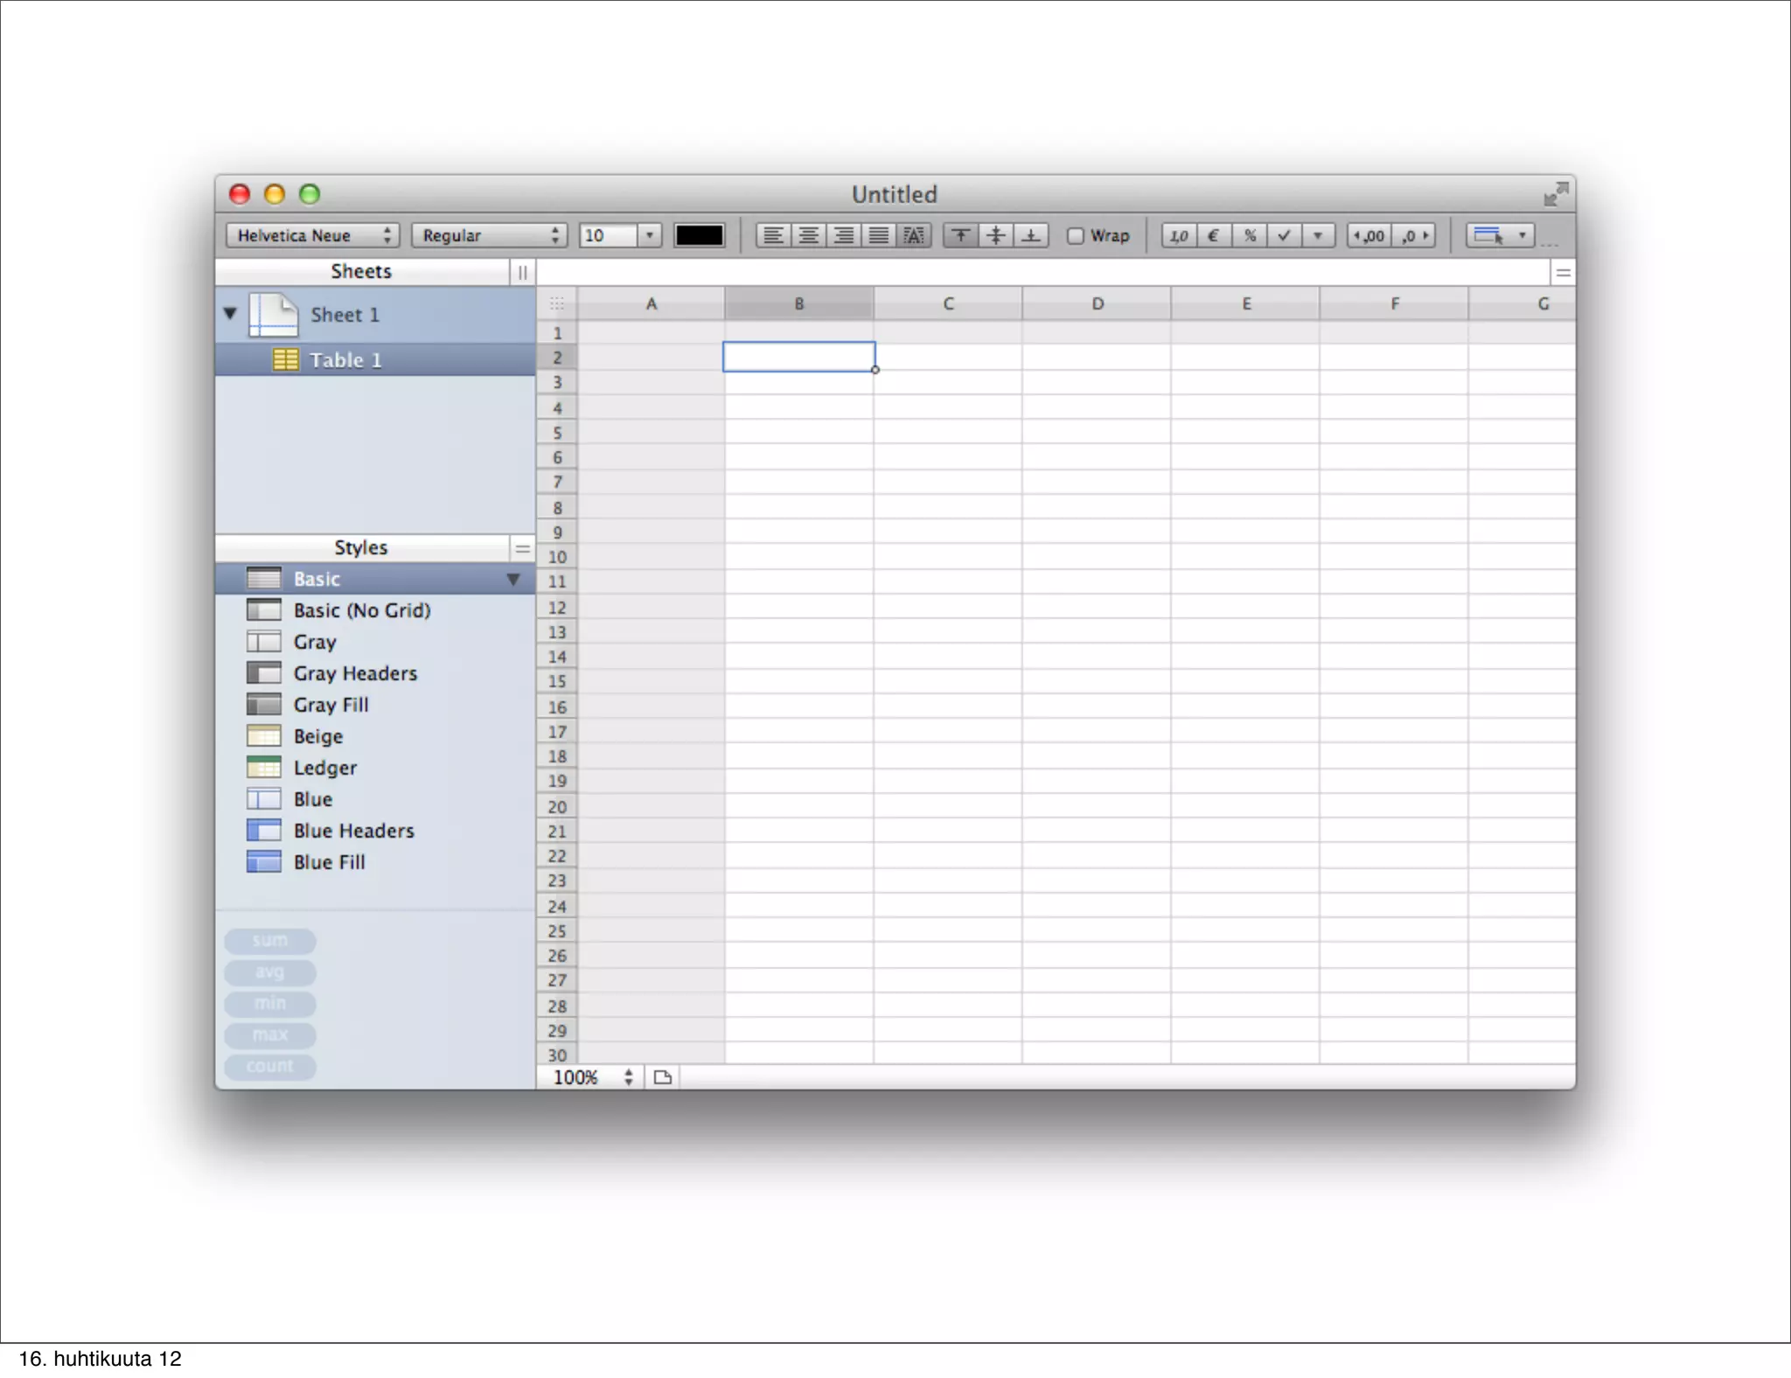Align text to top of cell
The width and height of the screenshot is (1791, 1378).
pyautogui.click(x=961, y=235)
